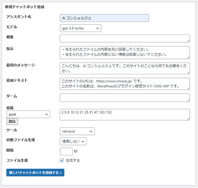This screenshot has width=198, height=188.
Task: Click the 間隔 seconds input box
Action: coord(66,152)
